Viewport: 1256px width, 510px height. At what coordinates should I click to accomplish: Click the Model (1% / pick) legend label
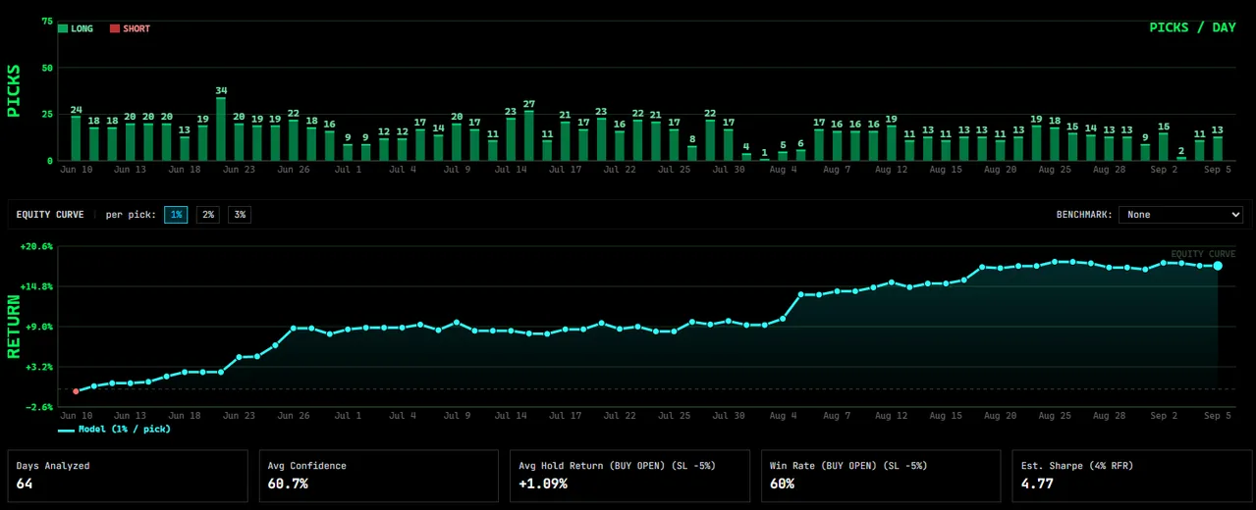point(124,429)
